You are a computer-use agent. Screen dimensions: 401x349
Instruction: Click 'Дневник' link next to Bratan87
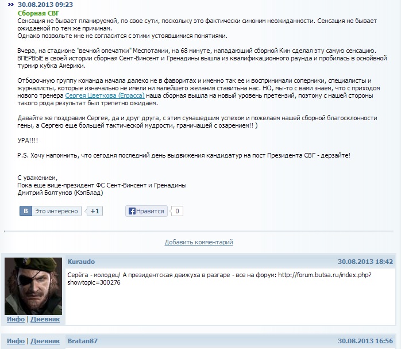pyautogui.click(x=45, y=341)
